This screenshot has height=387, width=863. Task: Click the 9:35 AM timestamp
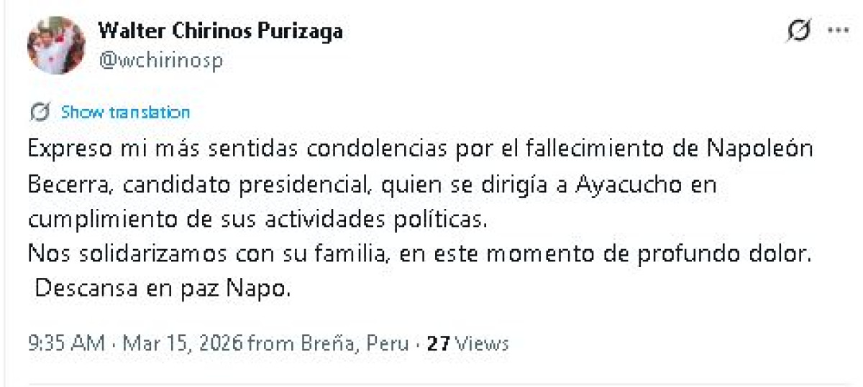tap(66, 343)
